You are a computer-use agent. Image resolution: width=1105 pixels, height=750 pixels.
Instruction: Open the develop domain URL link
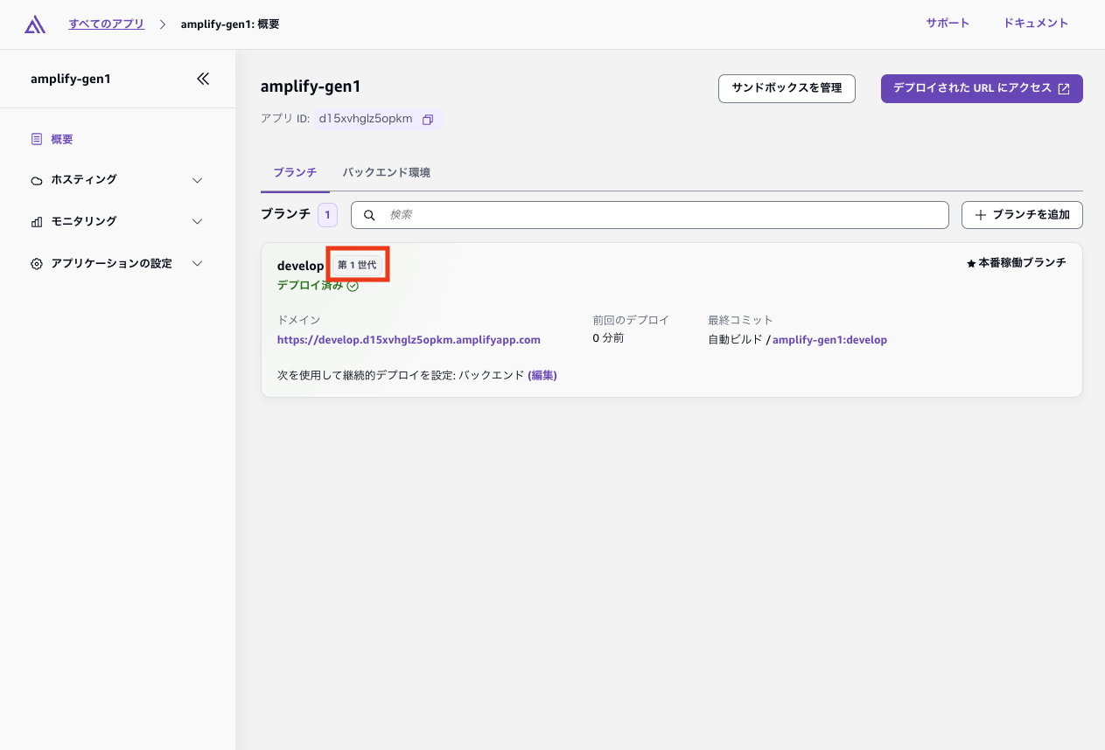click(409, 340)
